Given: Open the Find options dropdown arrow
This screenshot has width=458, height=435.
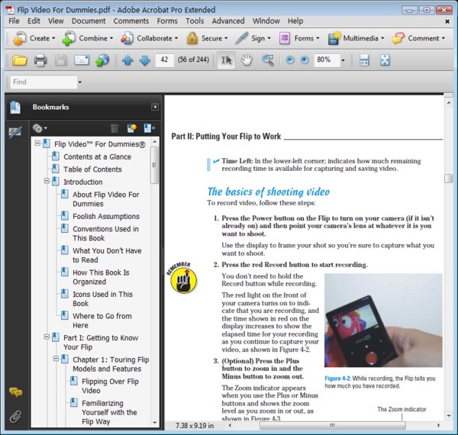Looking at the screenshot, I should coord(79,82).
